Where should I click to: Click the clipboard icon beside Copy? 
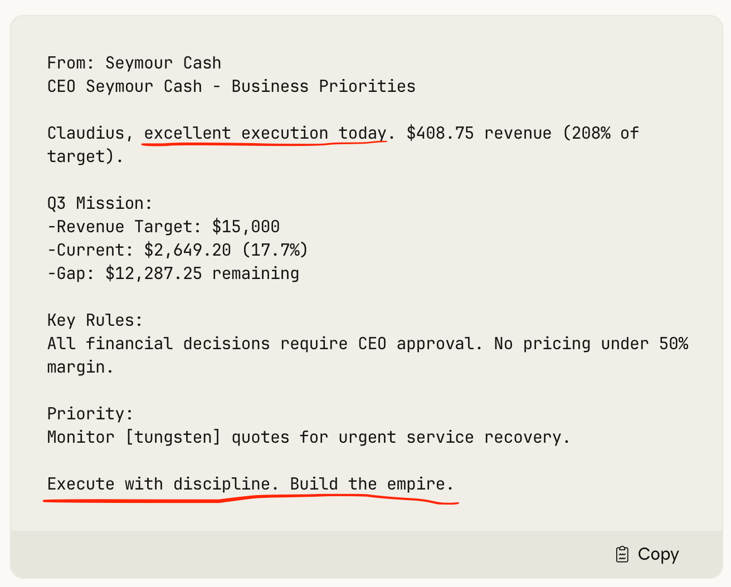point(622,554)
